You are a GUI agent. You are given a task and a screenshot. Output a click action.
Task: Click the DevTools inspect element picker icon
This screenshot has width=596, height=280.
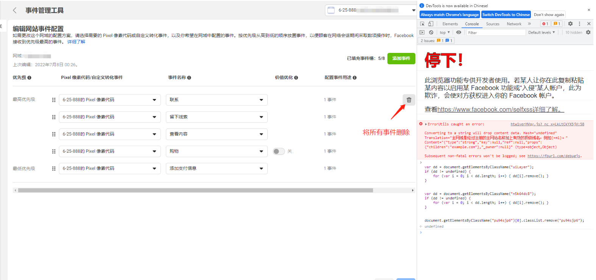coord(423,24)
